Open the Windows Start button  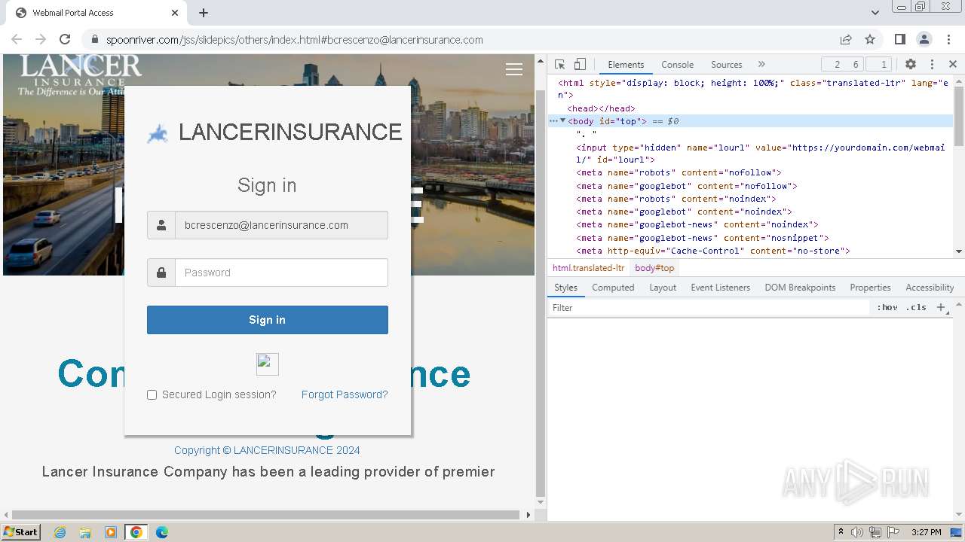tap(20, 531)
